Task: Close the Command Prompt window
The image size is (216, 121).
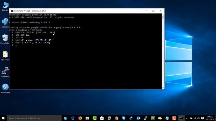Action: pyautogui.click(x=161, y=11)
